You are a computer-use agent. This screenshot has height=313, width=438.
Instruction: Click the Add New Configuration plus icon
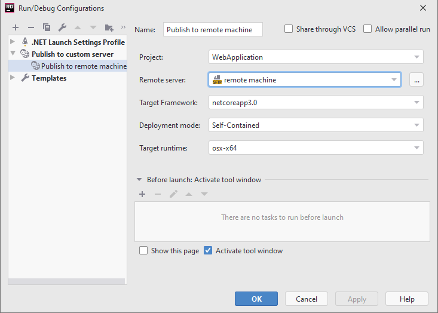click(x=16, y=27)
